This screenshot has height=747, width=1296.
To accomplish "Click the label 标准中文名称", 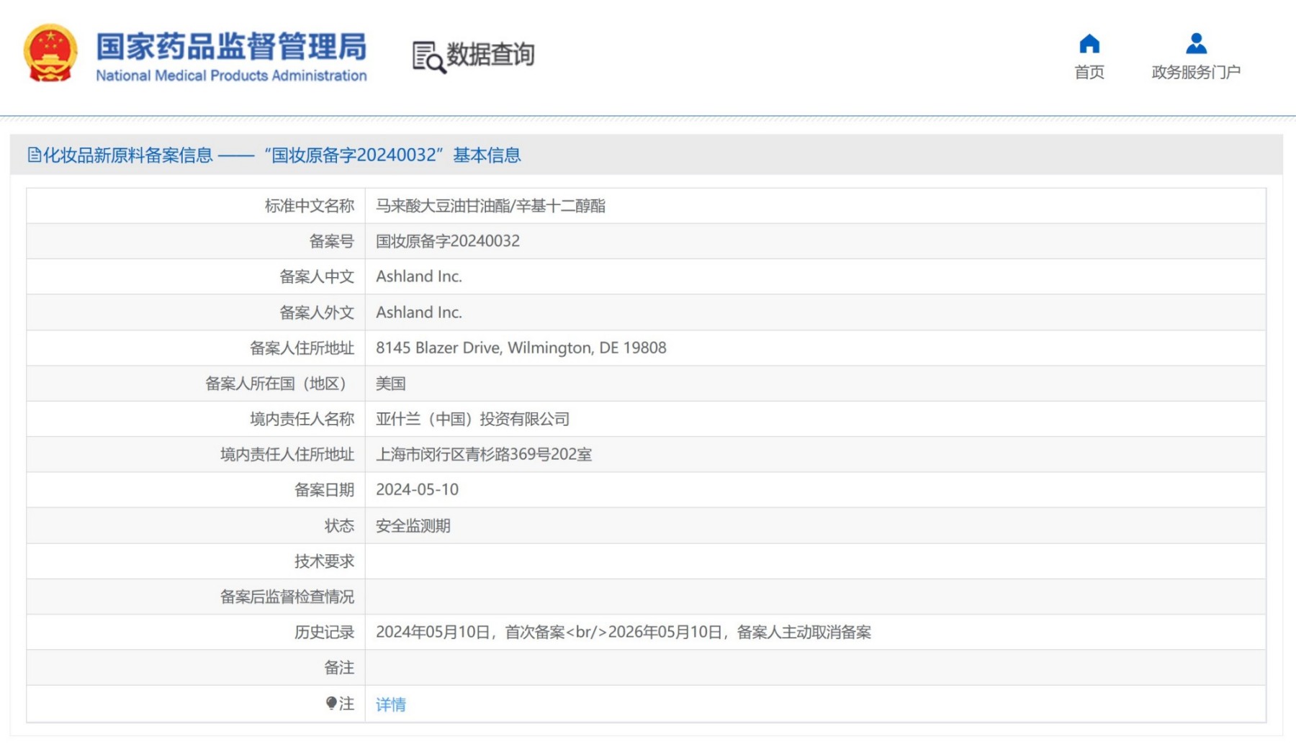I will pos(310,206).
